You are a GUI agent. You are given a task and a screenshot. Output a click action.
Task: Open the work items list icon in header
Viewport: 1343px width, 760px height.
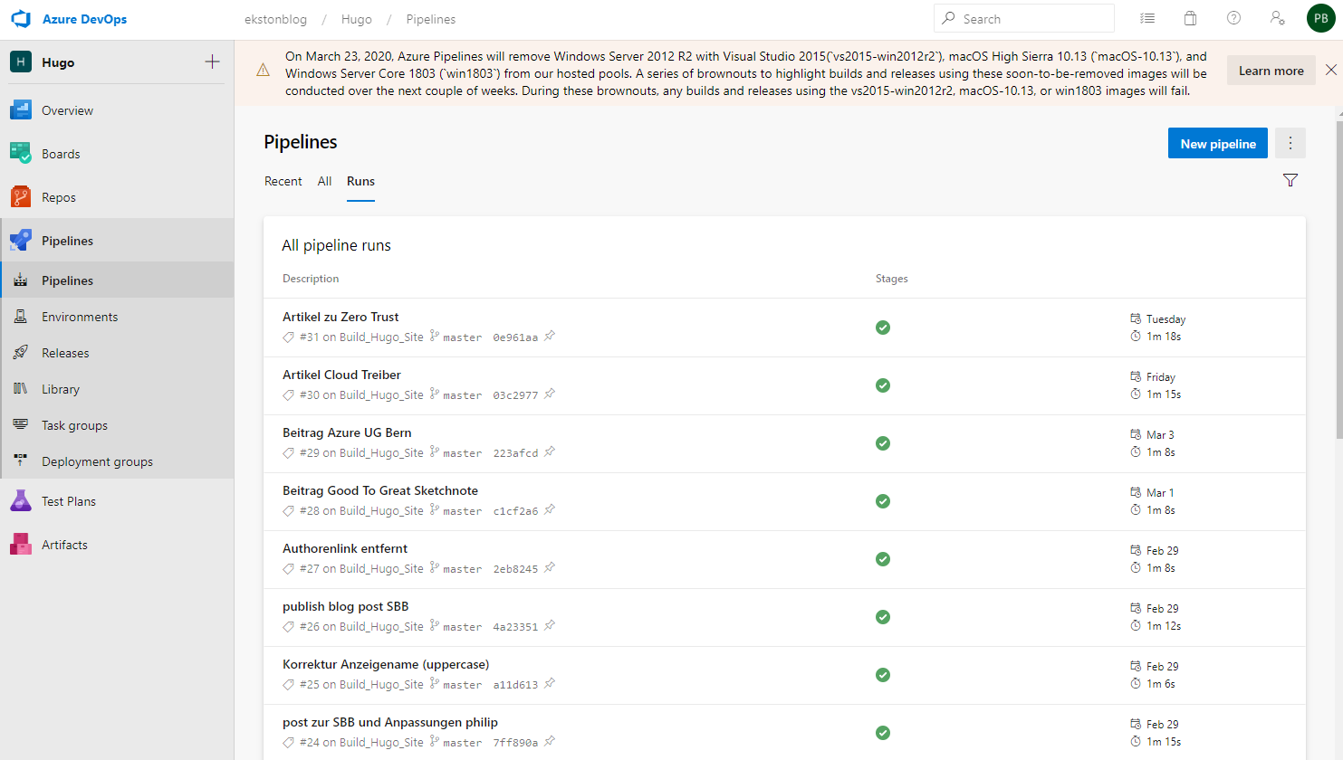1147,18
